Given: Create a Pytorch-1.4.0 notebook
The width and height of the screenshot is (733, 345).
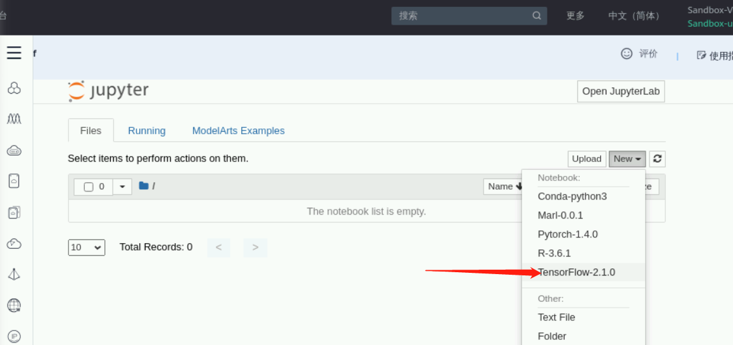Looking at the screenshot, I should coord(584,234).
